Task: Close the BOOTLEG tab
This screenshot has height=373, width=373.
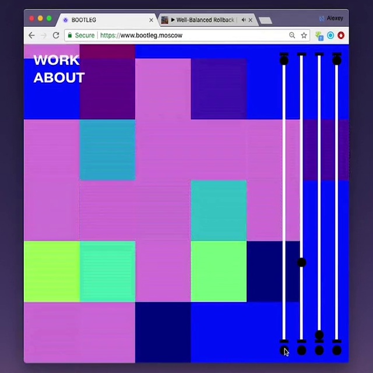Action: [152, 20]
